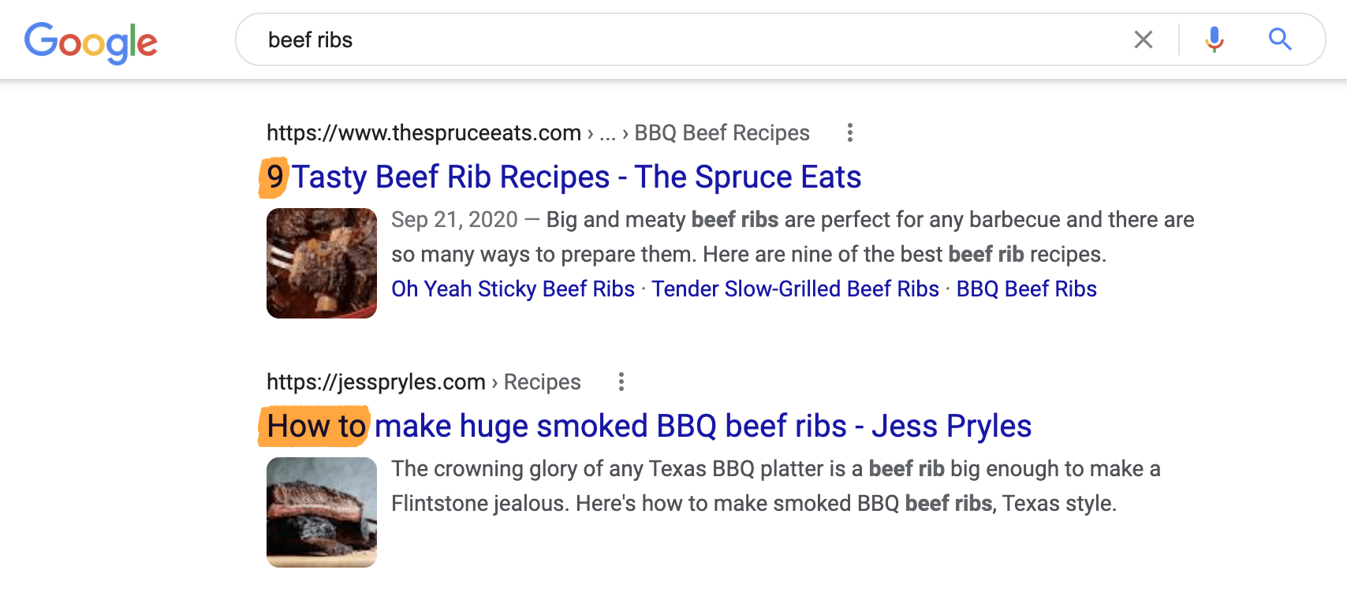Viewport: 1347px width, 596px height.
Task: Click the Jess Pryles smoked rib thumbnail
Action: click(322, 512)
